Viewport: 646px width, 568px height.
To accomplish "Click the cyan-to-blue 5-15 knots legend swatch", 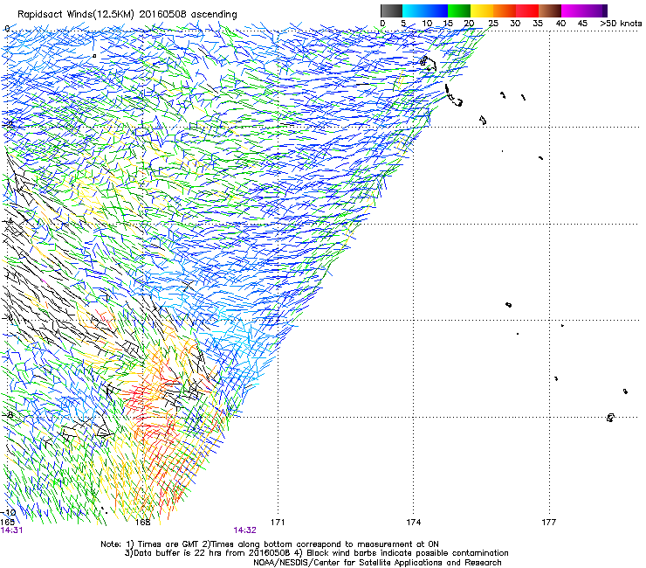I will click(x=425, y=10).
